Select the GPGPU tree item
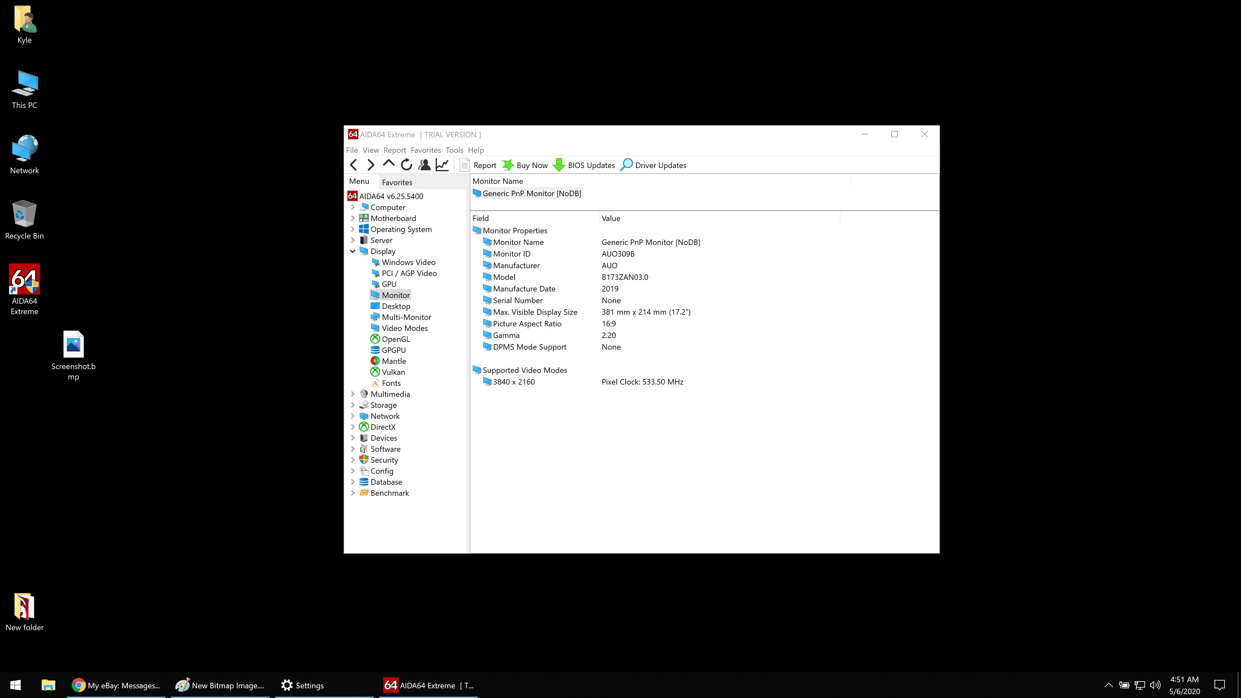The height and width of the screenshot is (698, 1241). [388, 351]
